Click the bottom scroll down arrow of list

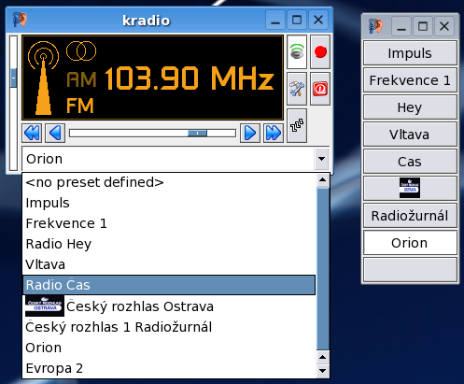click(322, 371)
